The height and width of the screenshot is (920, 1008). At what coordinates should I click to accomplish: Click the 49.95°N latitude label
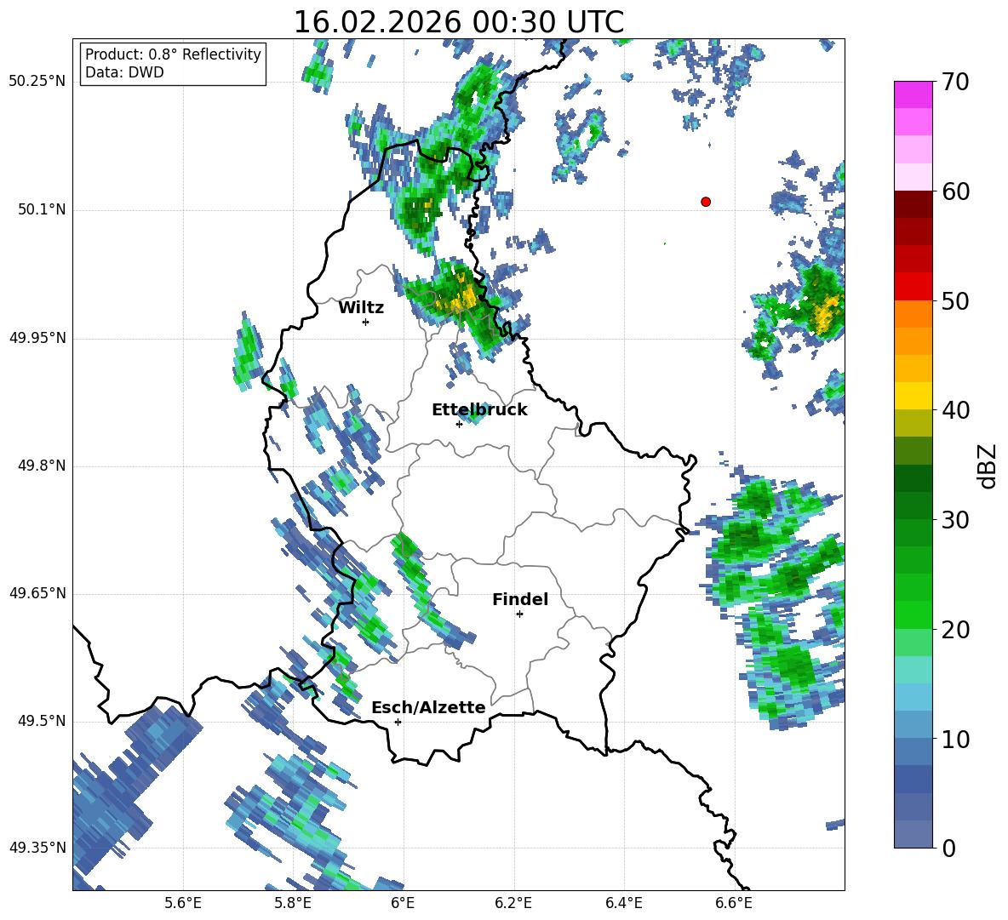[x=38, y=338]
